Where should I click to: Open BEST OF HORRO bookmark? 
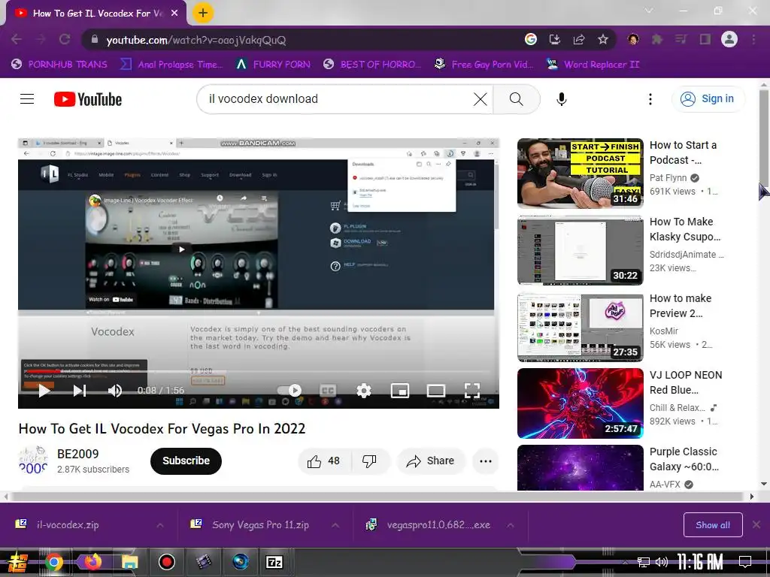372,65
